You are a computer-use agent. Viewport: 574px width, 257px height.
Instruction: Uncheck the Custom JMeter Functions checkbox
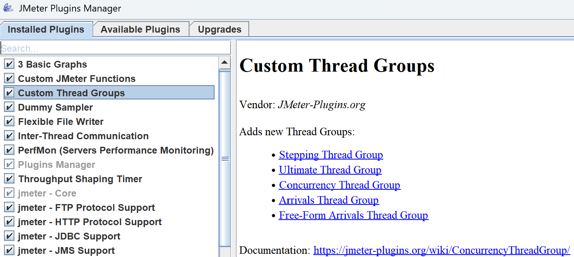(9, 79)
